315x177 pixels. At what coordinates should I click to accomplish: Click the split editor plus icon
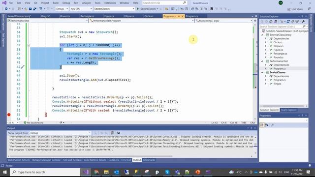(x=255, y=21)
